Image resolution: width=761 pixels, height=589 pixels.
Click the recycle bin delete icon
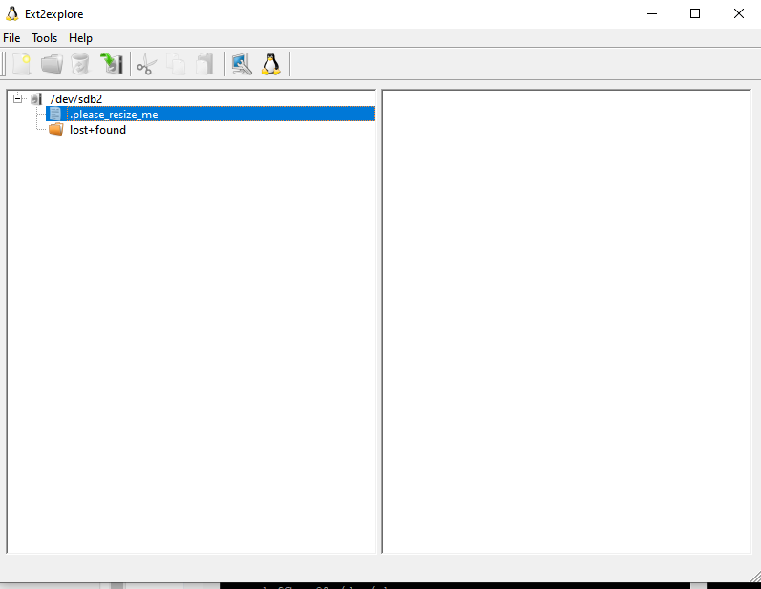pos(80,64)
